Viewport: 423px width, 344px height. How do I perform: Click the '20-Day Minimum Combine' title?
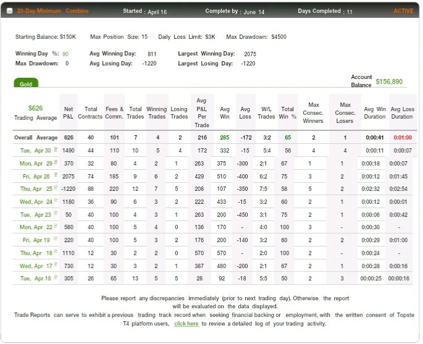click(53, 11)
